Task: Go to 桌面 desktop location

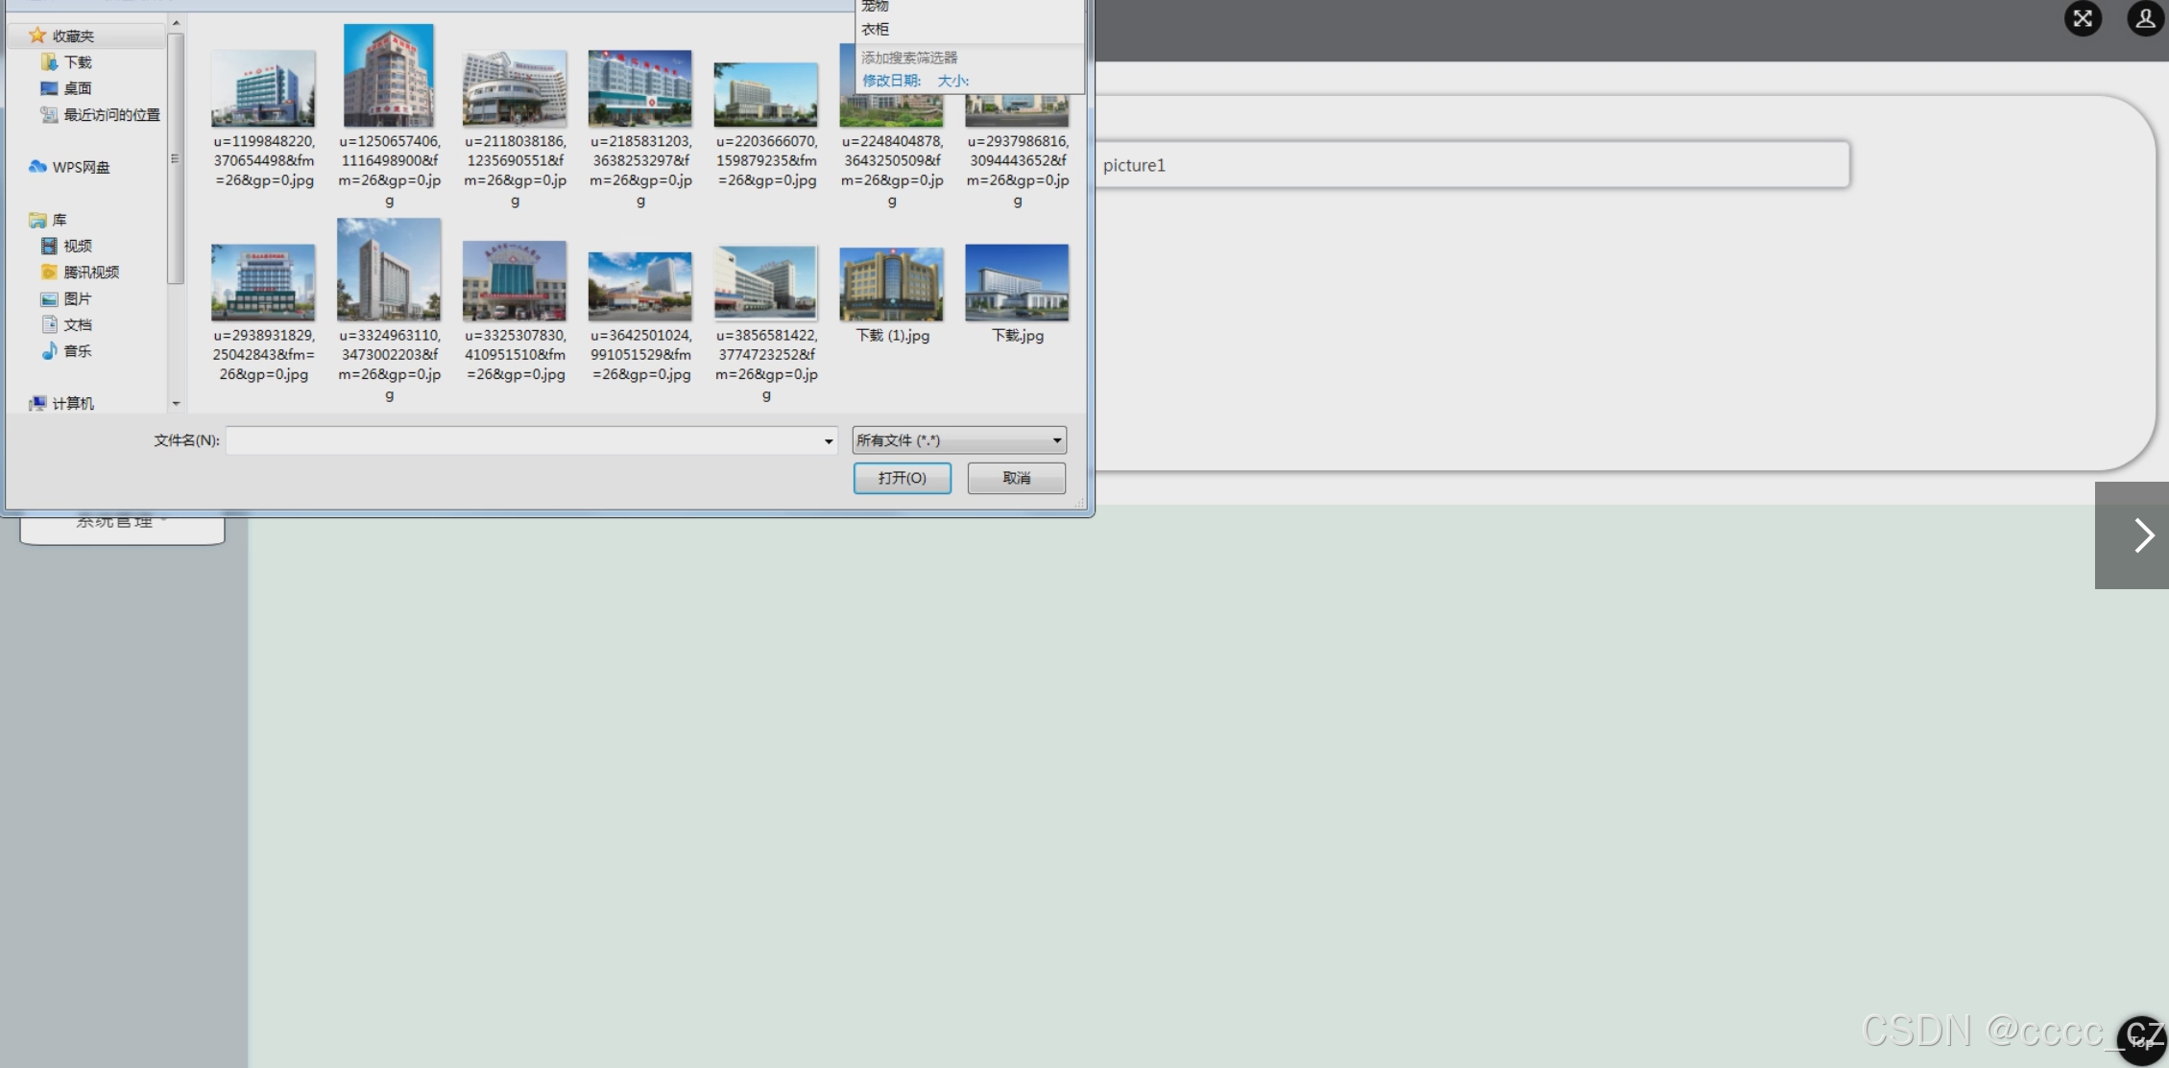Action: (x=77, y=88)
